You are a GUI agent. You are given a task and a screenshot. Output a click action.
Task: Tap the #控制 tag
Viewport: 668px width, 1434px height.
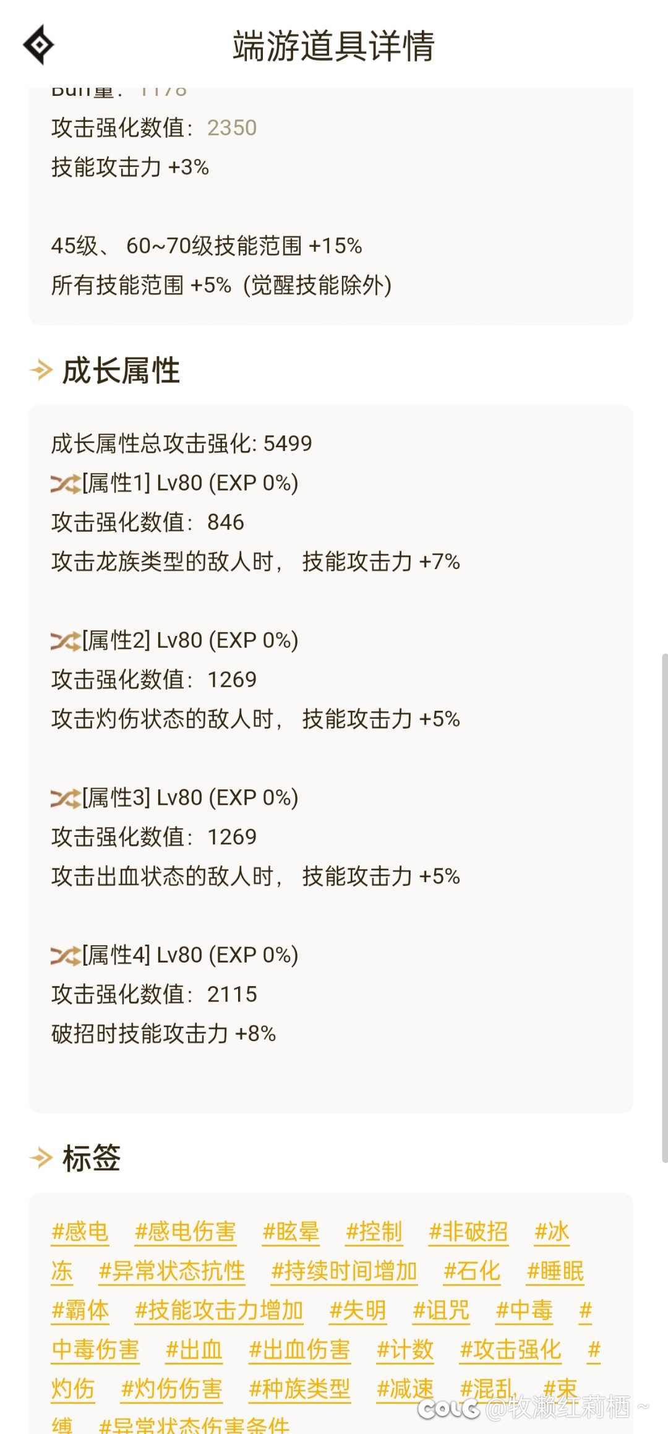point(374,1232)
